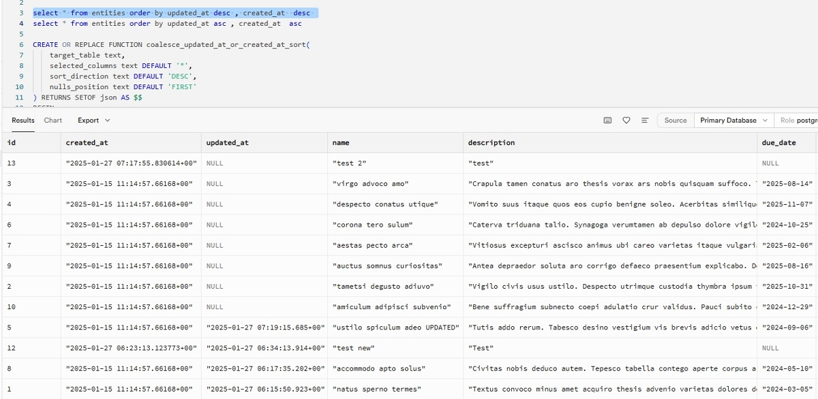Select the due_date column header
The image size is (818, 399).
[778, 143]
